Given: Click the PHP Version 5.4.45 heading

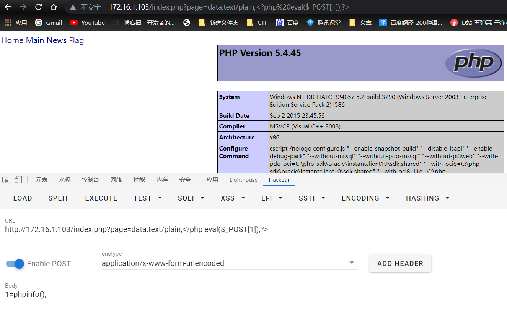Looking at the screenshot, I should (x=260, y=53).
